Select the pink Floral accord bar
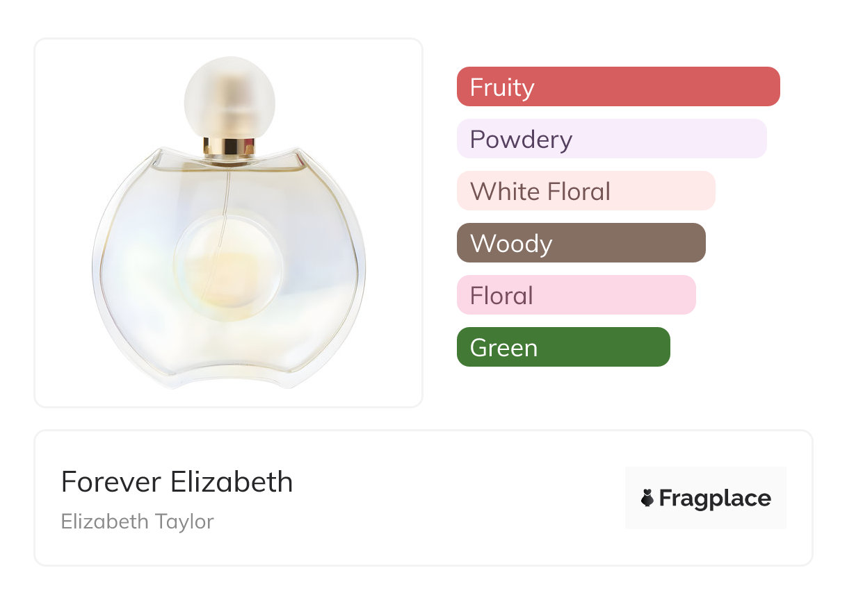847x600 pixels. point(576,295)
